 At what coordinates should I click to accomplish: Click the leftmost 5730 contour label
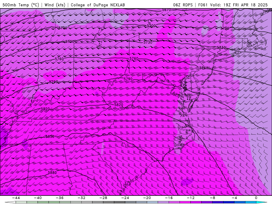click(x=70, y=41)
